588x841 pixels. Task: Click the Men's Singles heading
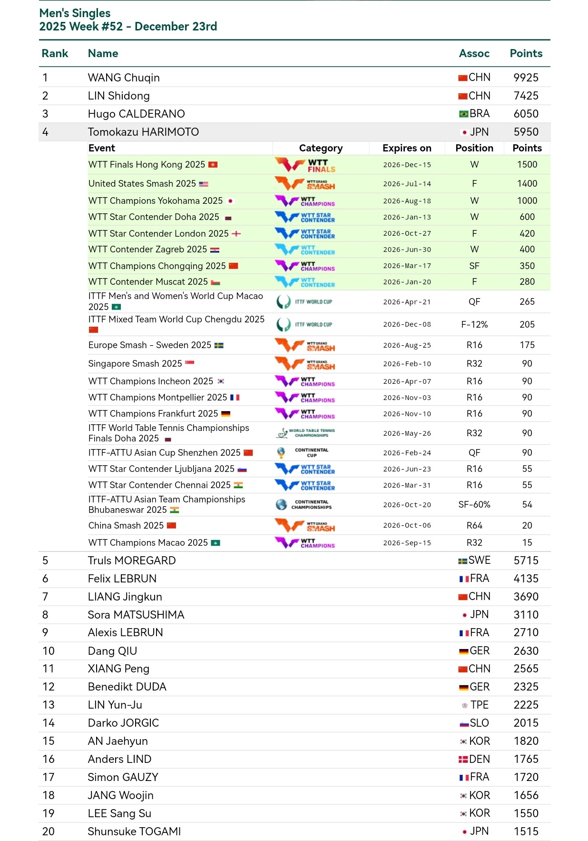[x=75, y=13]
